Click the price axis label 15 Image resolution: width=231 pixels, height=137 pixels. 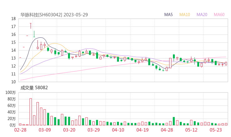(13, 42)
